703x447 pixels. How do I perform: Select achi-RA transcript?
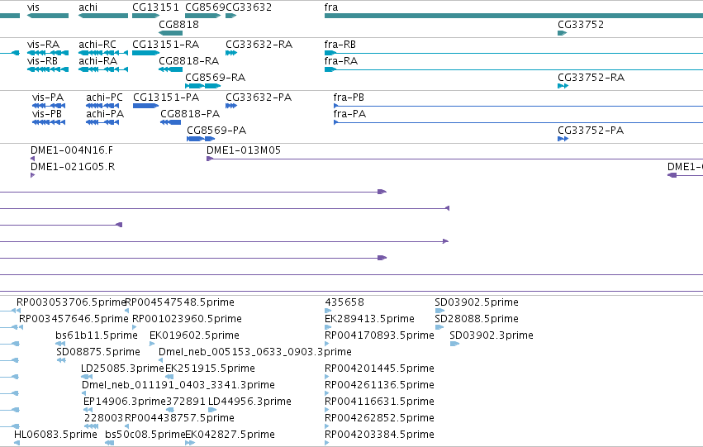[x=103, y=69]
